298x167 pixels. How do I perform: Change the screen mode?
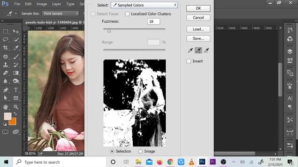click(15, 132)
